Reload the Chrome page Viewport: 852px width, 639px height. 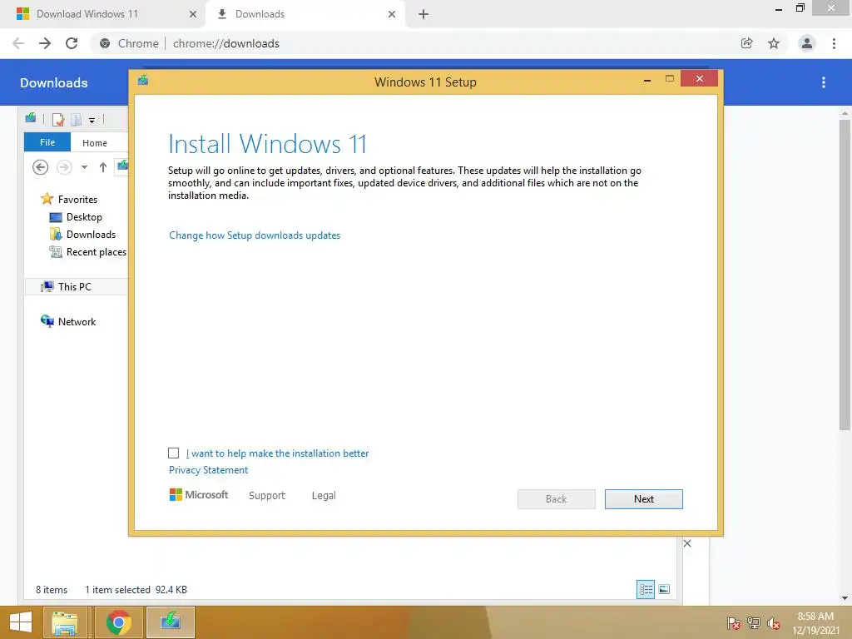72,43
